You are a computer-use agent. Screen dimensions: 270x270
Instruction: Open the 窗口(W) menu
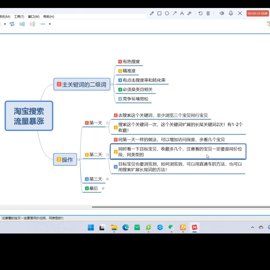[34, 16]
